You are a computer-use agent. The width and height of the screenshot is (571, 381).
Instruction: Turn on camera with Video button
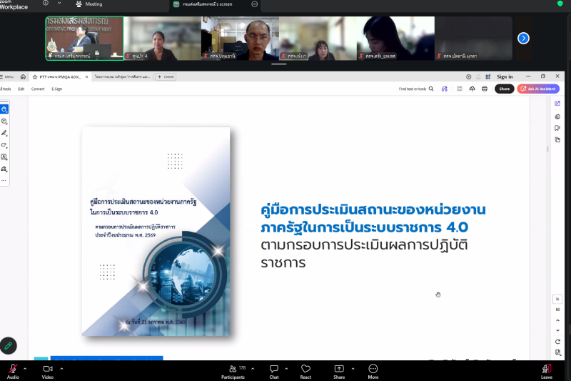pyautogui.click(x=47, y=371)
